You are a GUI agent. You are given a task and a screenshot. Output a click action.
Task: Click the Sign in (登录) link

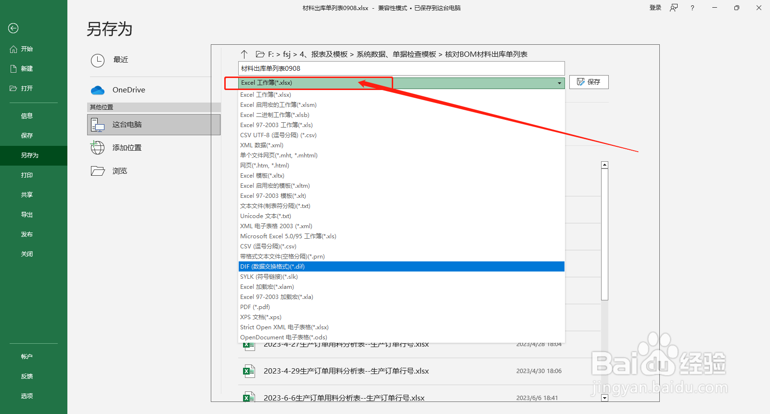[655, 8]
